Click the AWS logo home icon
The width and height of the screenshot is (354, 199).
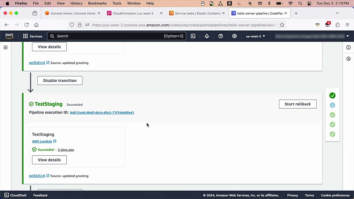(x=9, y=36)
